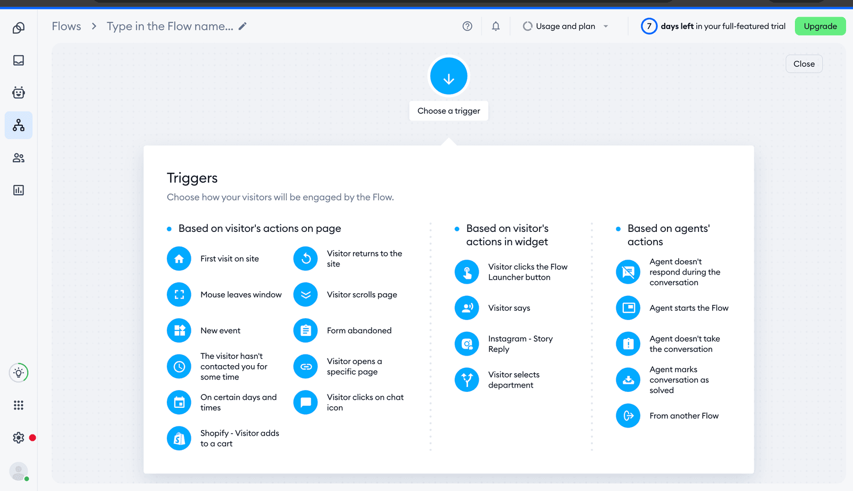
Task: Click the blue down-arrow trigger node
Action: pos(449,76)
